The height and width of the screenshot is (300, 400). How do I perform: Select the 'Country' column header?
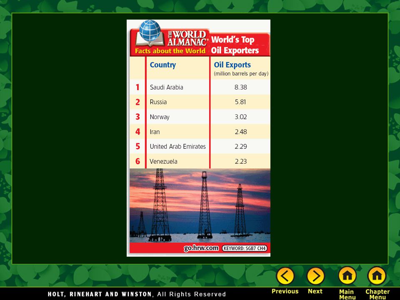pyautogui.click(x=163, y=65)
